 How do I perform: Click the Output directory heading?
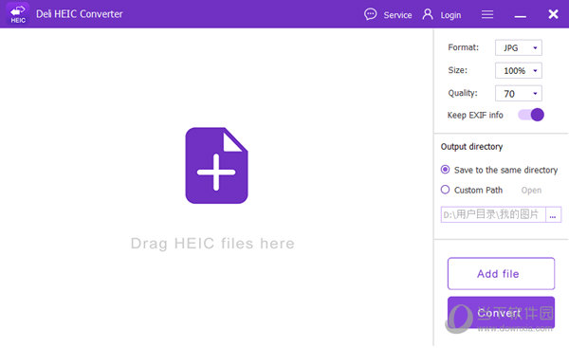pos(471,147)
